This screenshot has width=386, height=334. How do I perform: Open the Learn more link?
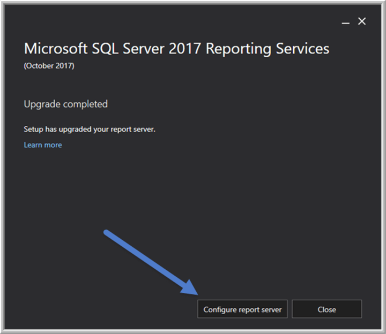[43, 145]
